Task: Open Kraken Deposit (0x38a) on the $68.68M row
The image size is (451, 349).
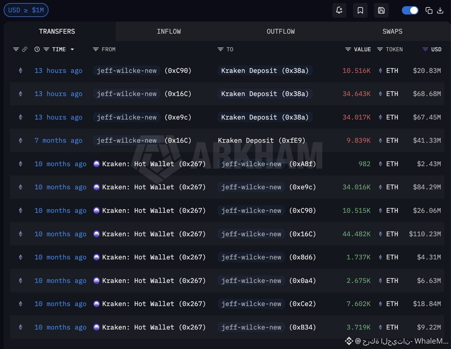Action: point(265,94)
